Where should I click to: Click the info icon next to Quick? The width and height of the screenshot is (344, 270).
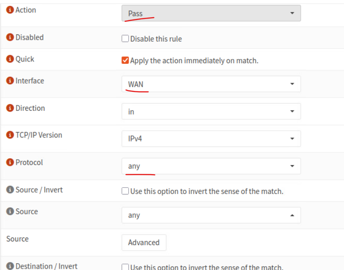click(10, 59)
